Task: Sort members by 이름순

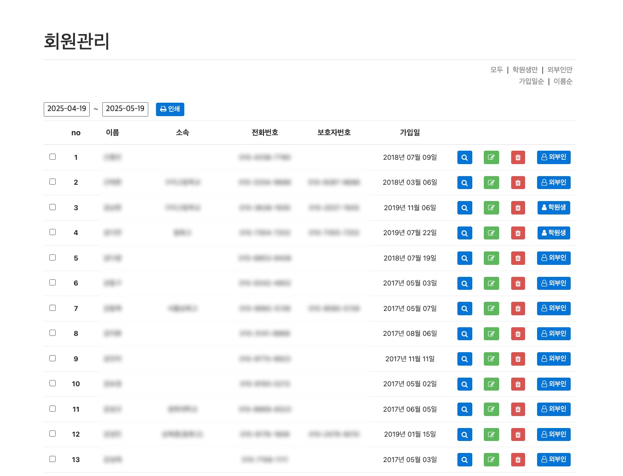Action: (563, 81)
